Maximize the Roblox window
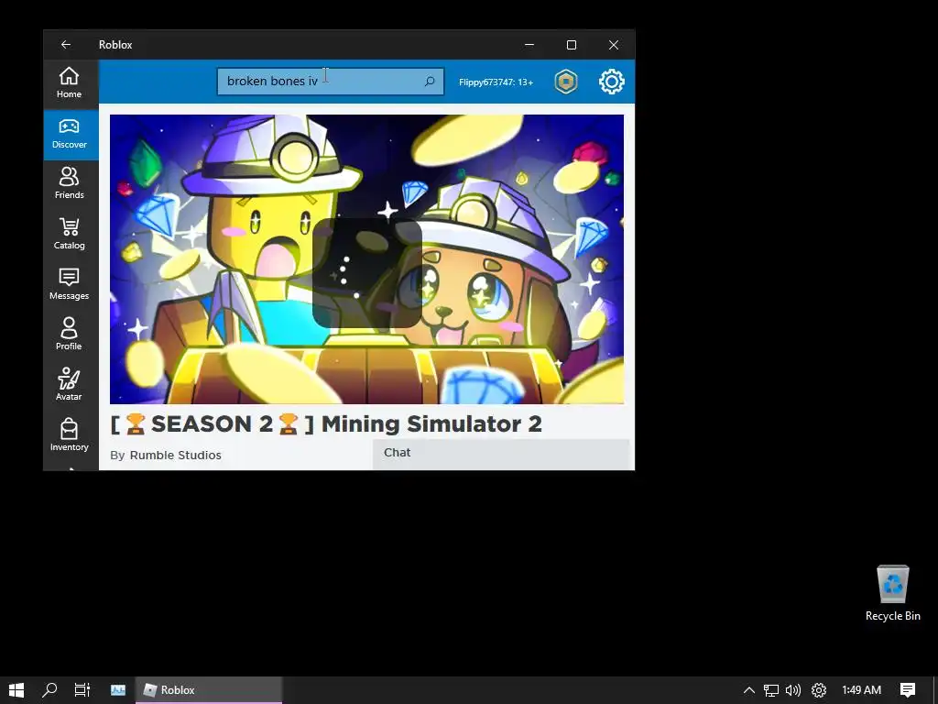Screen dimensions: 938x704 (x=572, y=45)
